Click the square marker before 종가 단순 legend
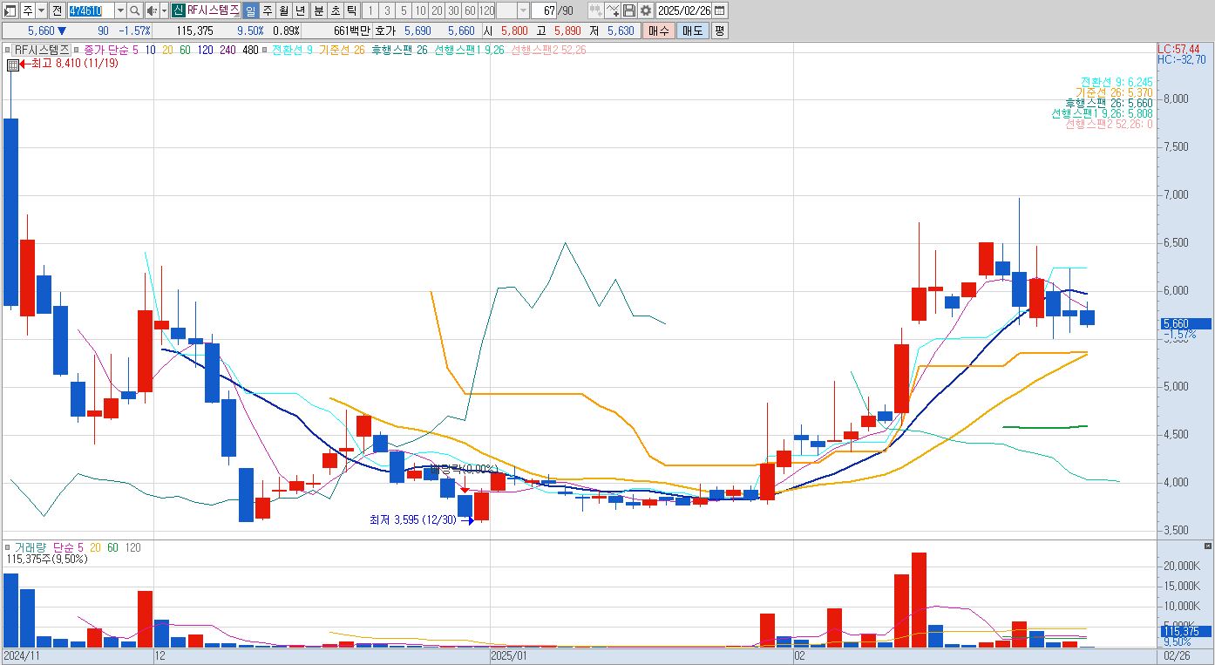The width and height of the screenshot is (1215, 665). (x=78, y=50)
